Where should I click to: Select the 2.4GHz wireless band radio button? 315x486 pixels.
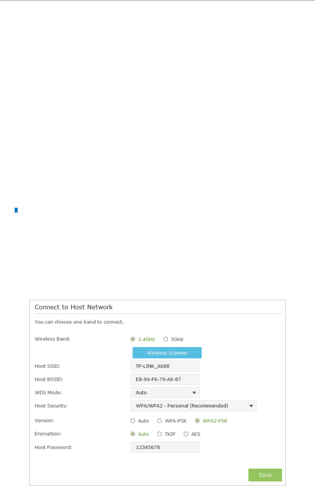[x=133, y=339]
